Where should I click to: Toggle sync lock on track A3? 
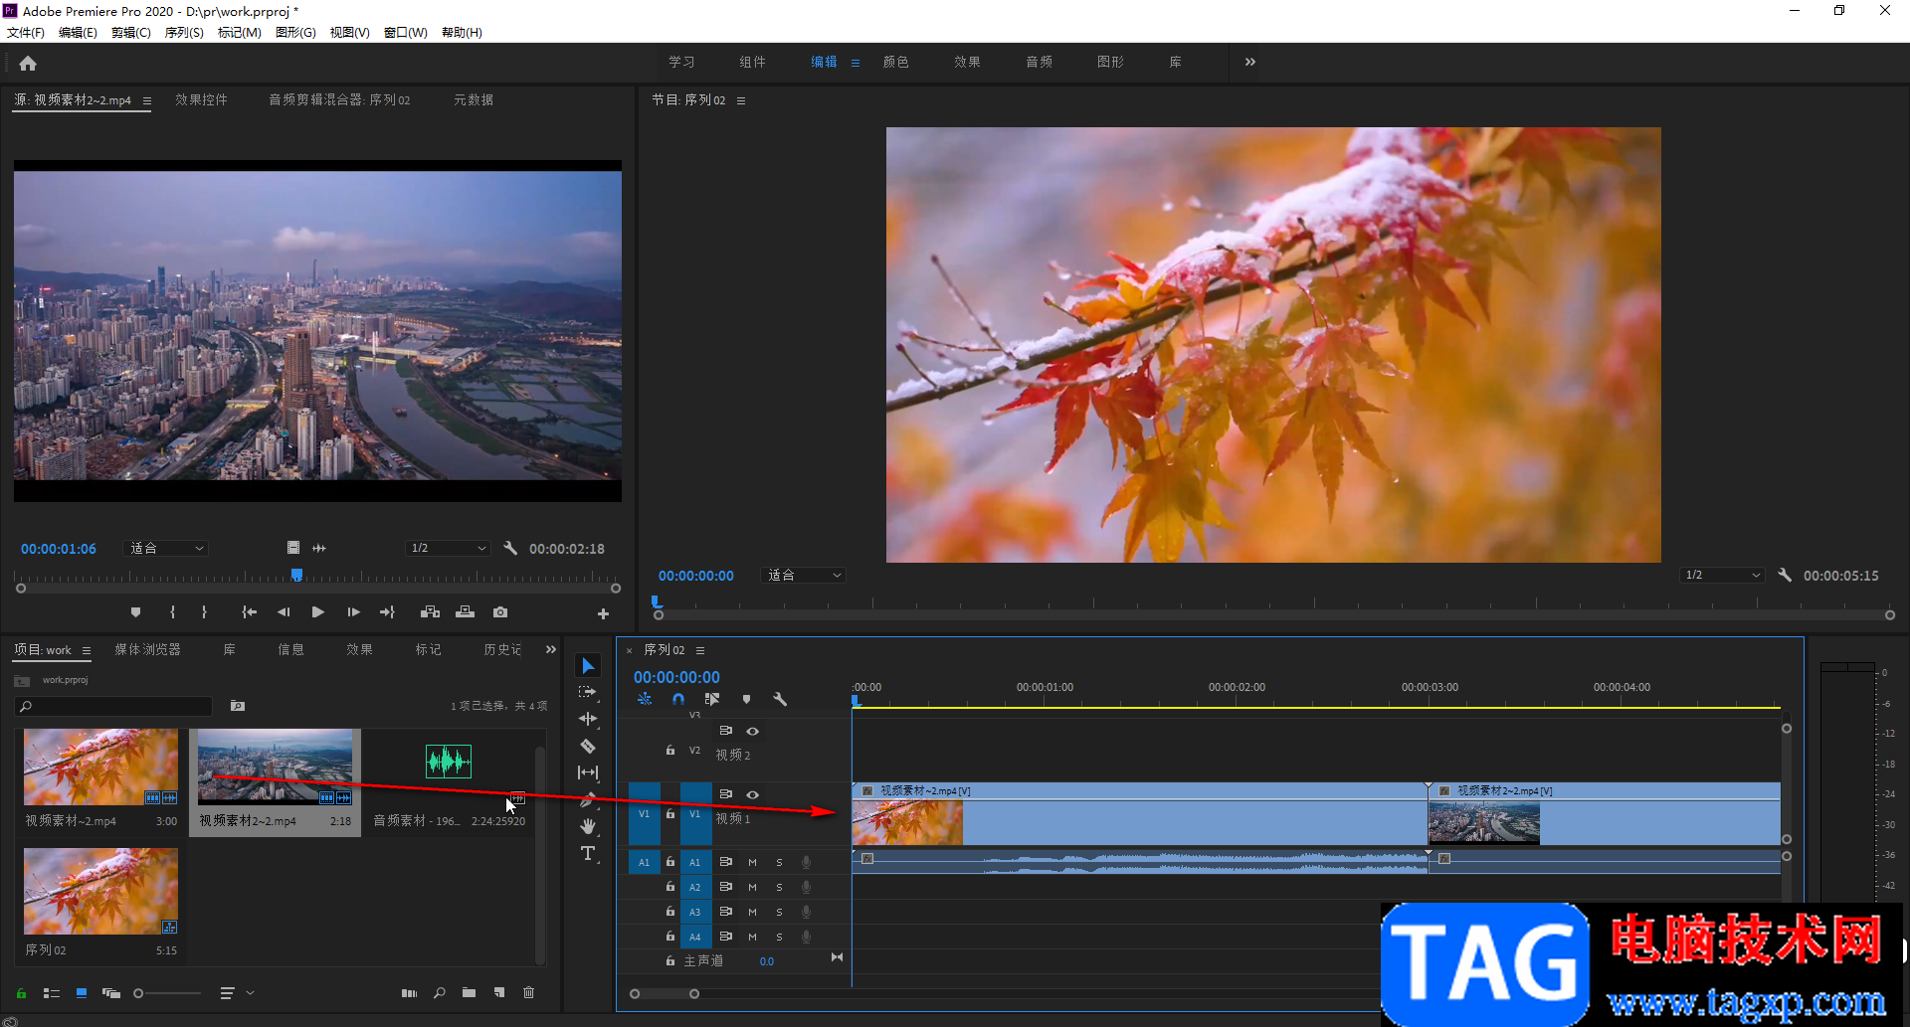pos(726,912)
